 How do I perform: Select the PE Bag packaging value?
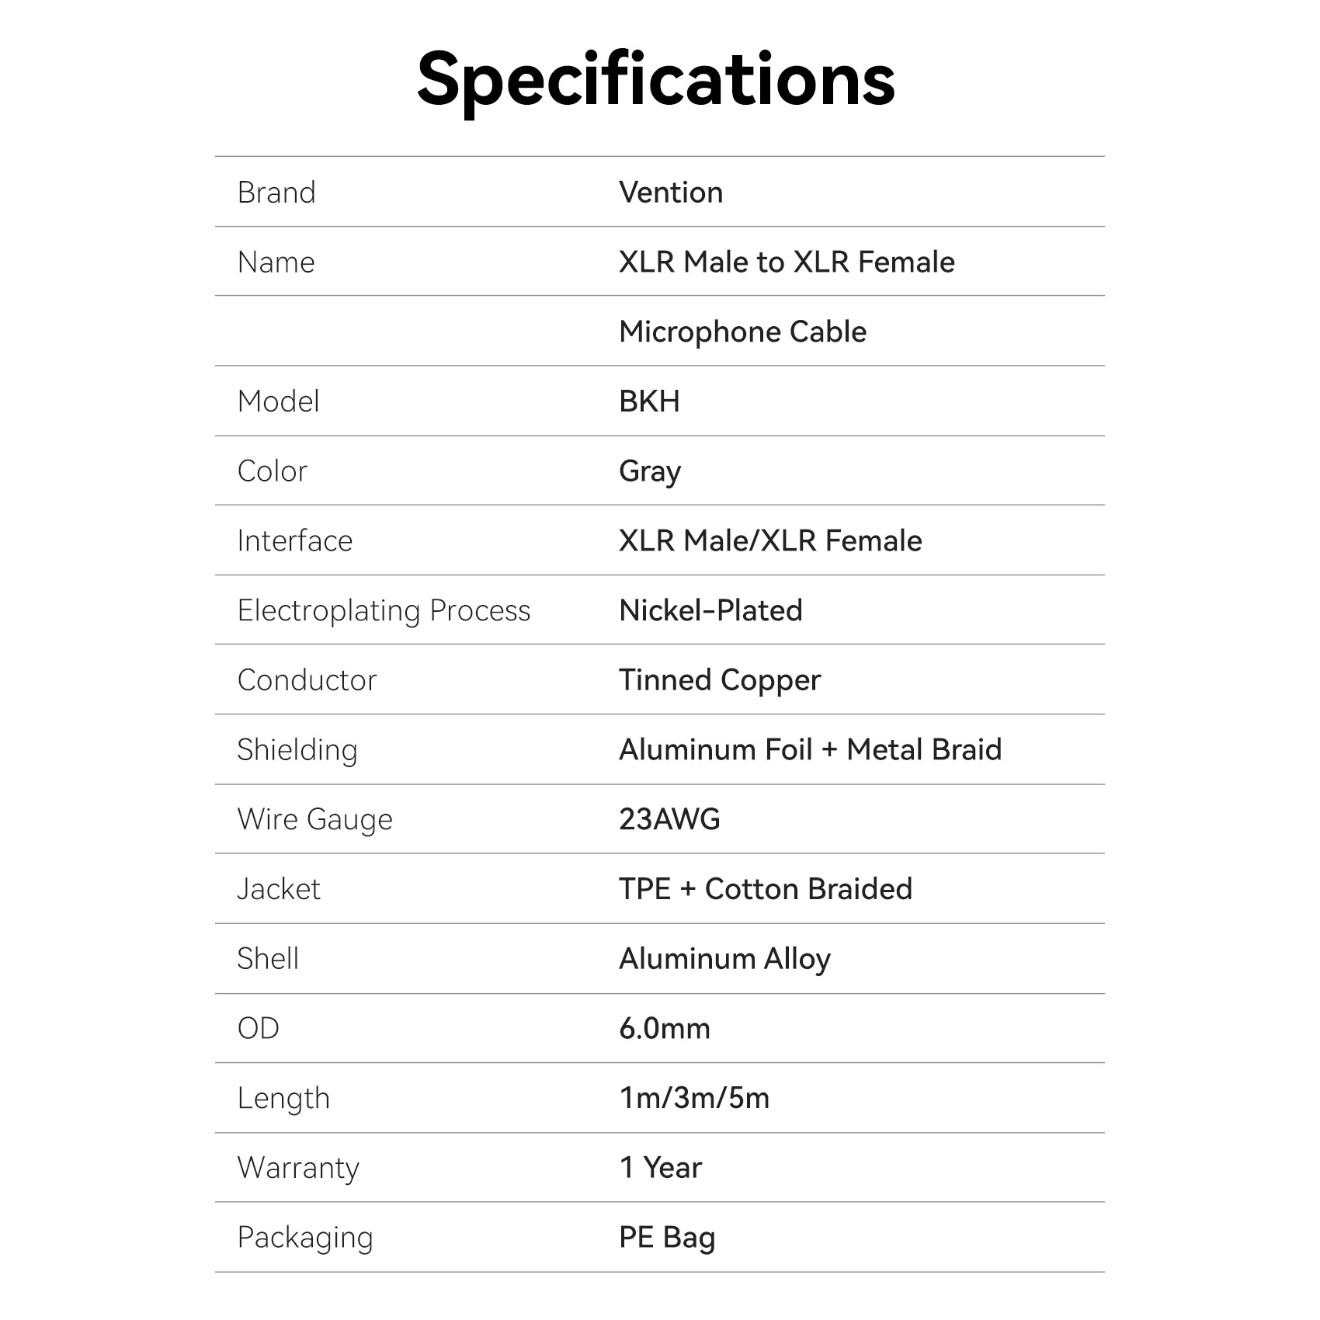667,1237
